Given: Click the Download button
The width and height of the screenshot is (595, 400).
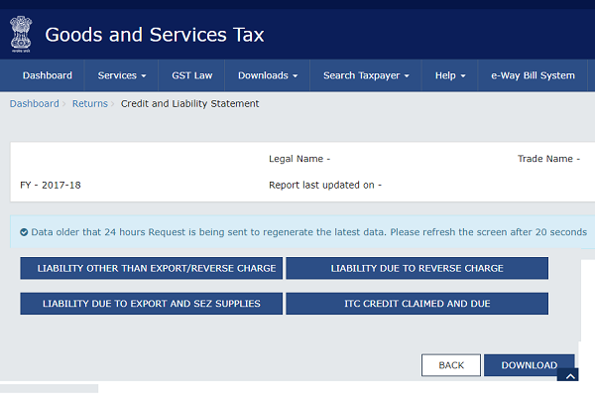Looking at the screenshot, I should [530, 365].
